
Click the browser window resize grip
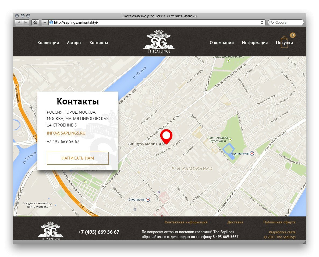(304, 242)
